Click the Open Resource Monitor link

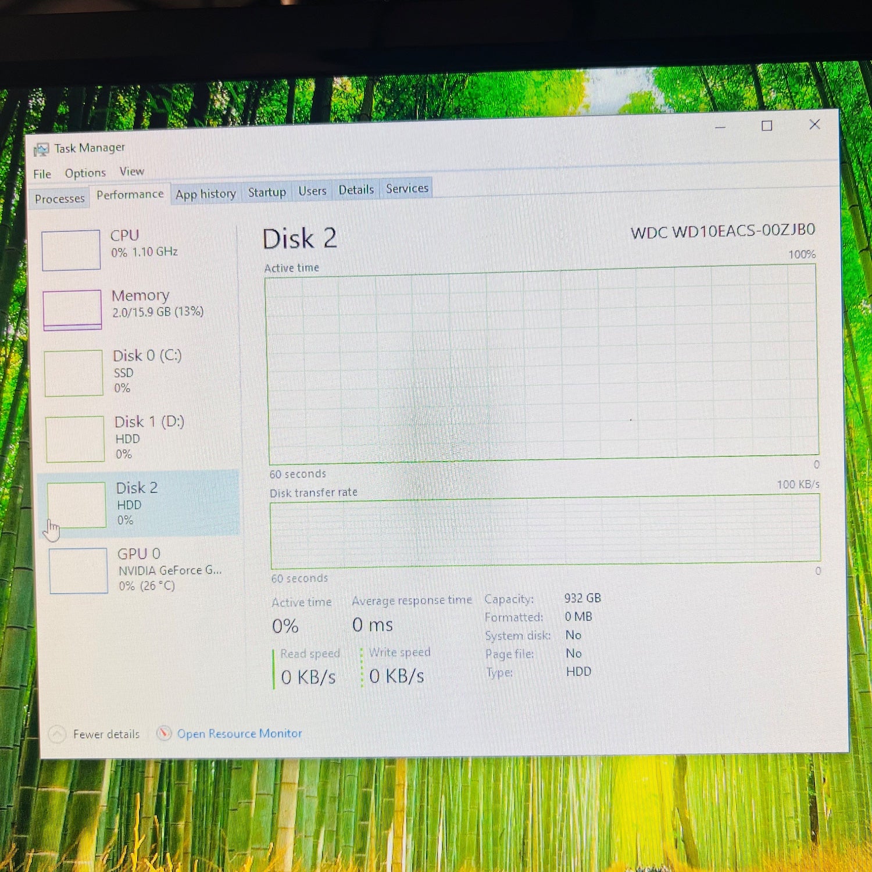click(x=240, y=734)
